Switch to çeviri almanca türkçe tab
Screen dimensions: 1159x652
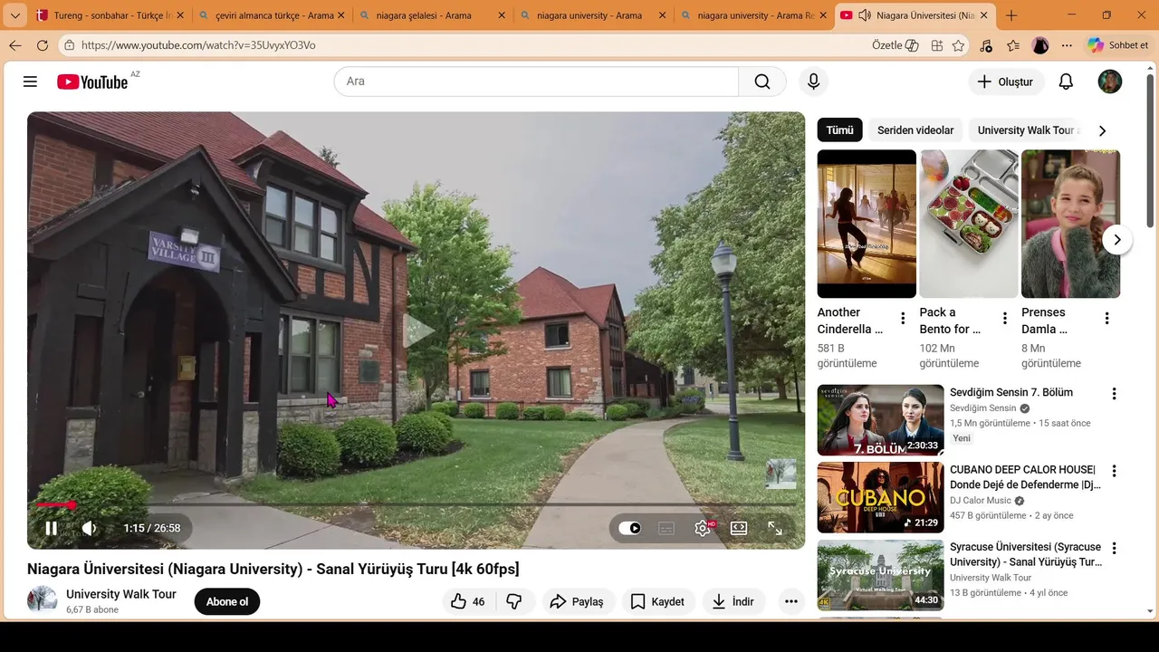271,15
